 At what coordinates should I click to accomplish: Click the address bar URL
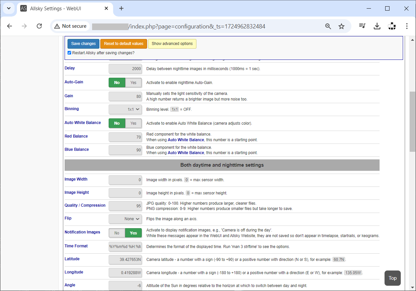tap(197, 26)
